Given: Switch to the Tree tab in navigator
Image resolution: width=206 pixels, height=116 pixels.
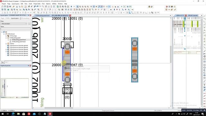Looking at the screenshot, I should pyautogui.click(x=2, y=62).
